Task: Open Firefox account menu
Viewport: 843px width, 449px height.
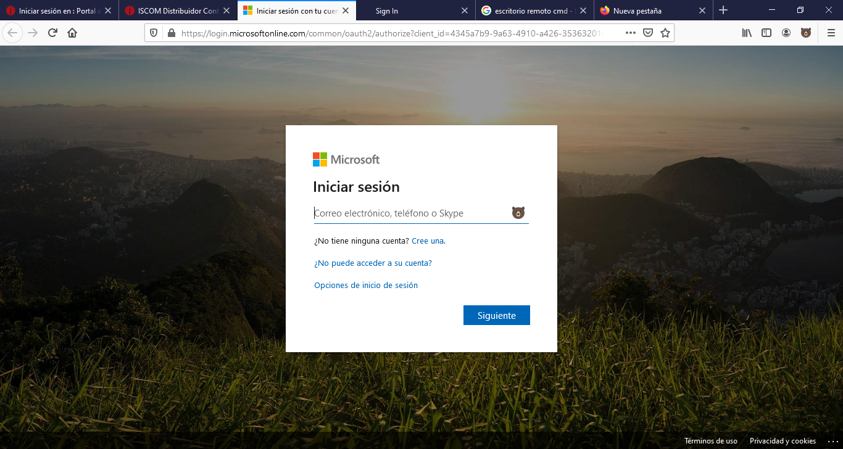Action: coord(786,33)
